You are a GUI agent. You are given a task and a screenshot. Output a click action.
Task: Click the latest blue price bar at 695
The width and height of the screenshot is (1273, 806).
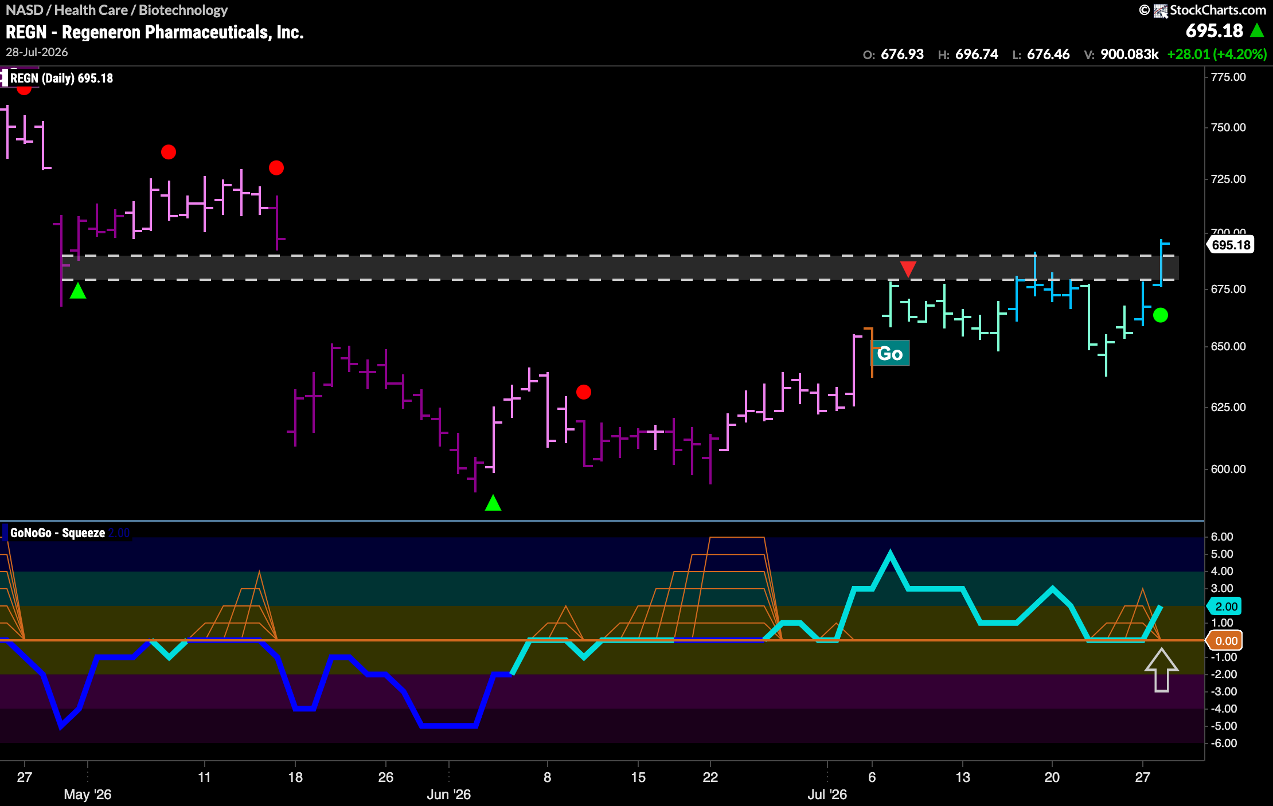pos(1162,263)
